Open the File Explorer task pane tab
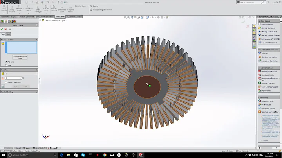The width and height of the screenshot is (282, 158). point(254,33)
